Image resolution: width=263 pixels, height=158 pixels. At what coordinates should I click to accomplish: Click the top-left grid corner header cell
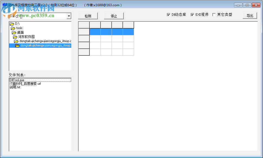point(84,25)
